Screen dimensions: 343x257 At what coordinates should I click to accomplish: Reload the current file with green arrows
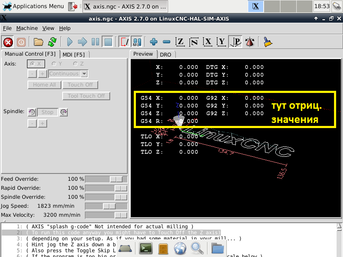[52, 42]
